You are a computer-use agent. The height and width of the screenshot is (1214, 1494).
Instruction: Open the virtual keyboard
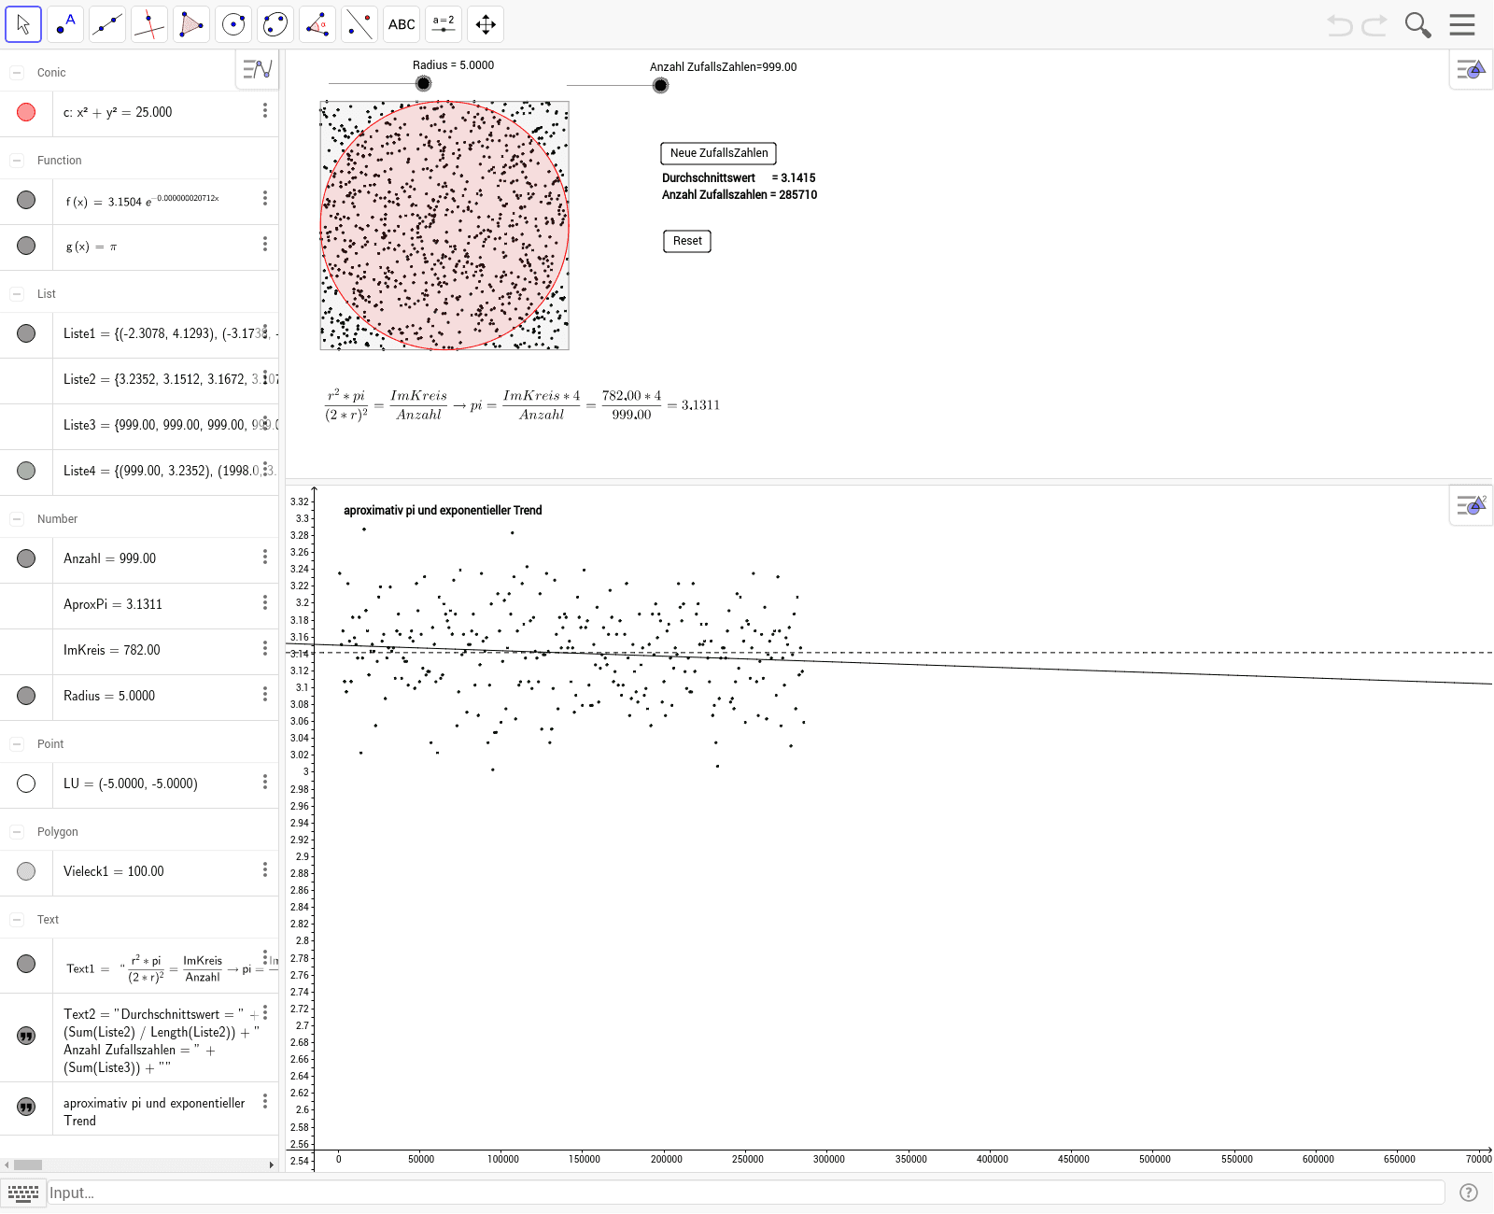tap(23, 1193)
